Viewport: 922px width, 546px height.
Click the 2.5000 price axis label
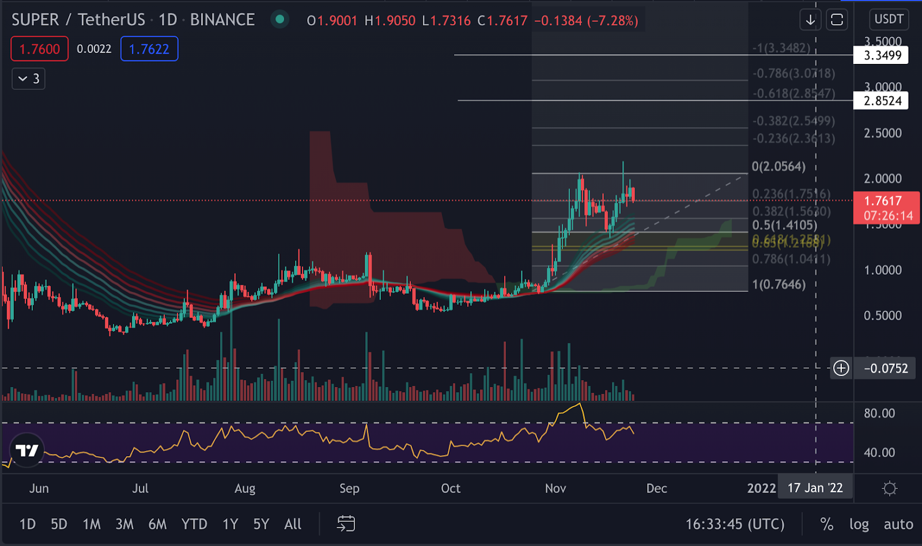coord(882,133)
